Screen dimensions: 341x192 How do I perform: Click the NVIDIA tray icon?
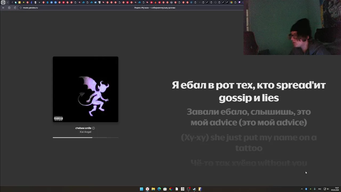pos(310,189)
